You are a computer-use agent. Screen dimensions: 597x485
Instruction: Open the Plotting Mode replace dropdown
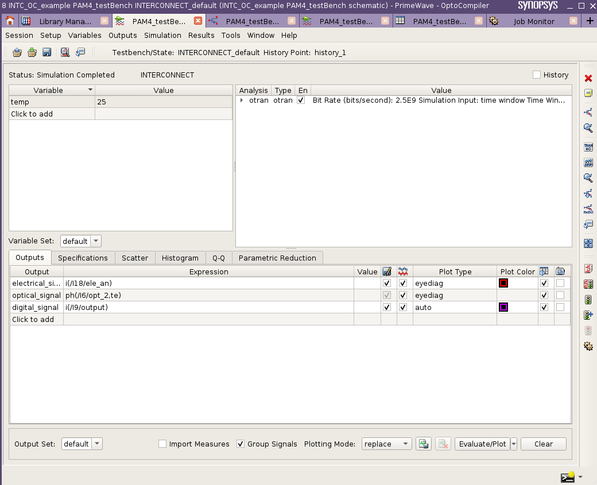click(x=386, y=444)
